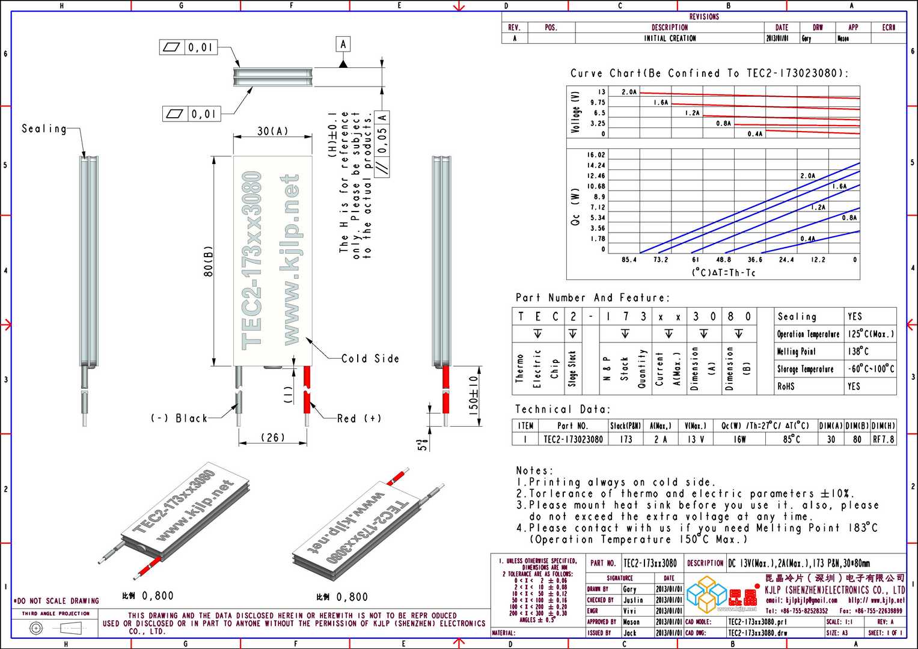Select the Justin signature name
Viewport: 918px width, 649px height.
632,600
